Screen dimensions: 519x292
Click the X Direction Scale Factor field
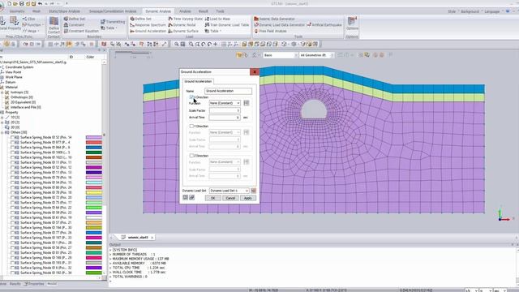(225, 110)
